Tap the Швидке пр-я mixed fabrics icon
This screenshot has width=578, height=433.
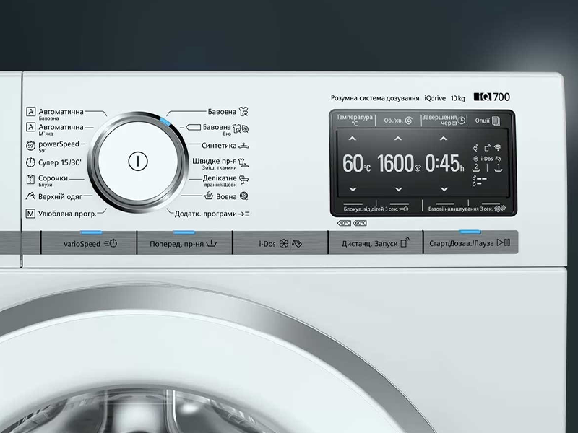(243, 162)
